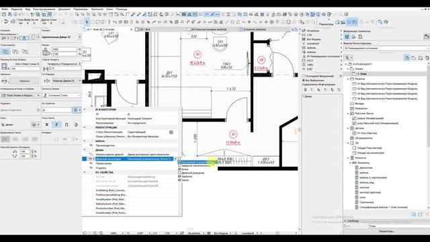Toggle Italic (К) text style
430x242 pixels.
(x=56, y=124)
